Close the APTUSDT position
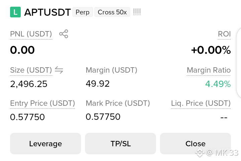This screenshot has width=241, height=161. 195,144
